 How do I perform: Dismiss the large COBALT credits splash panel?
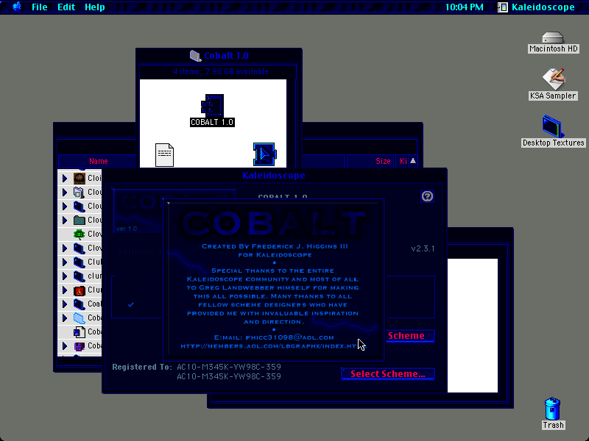point(273,280)
